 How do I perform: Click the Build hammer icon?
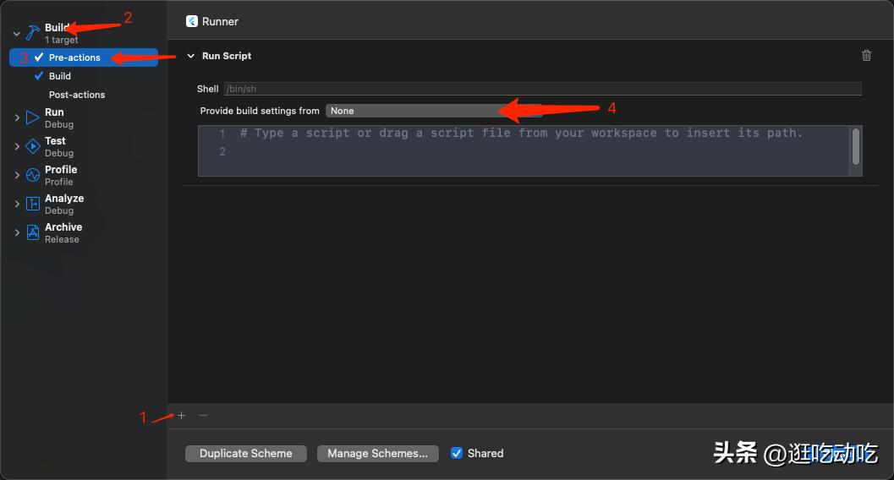[33, 33]
